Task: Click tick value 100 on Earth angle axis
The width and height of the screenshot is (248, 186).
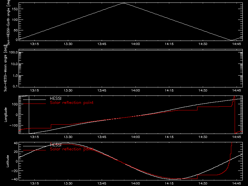Action: point(15,20)
